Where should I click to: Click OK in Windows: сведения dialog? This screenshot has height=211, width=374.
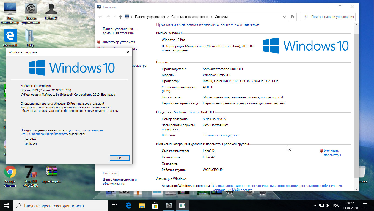point(119,158)
